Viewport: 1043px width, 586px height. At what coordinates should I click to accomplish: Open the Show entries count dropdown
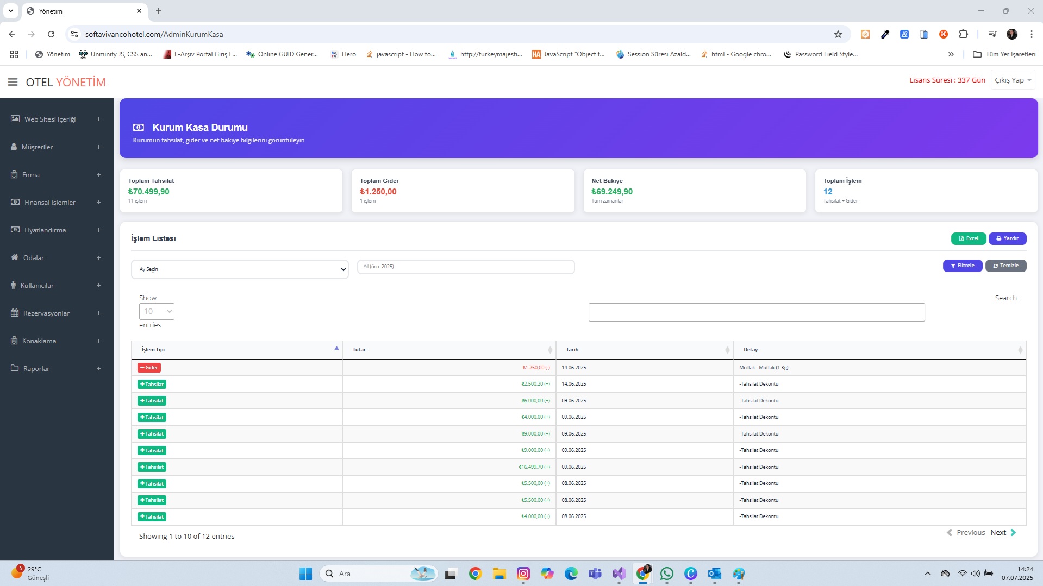point(157,311)
